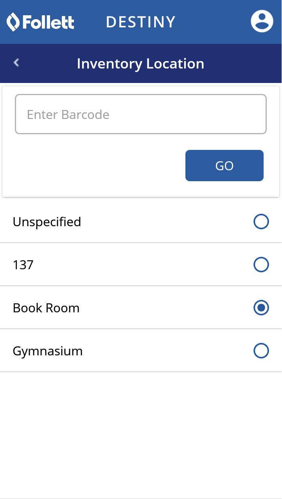Click the Follett wordmark text
The image size is (282, 499).
pos(48,22)
